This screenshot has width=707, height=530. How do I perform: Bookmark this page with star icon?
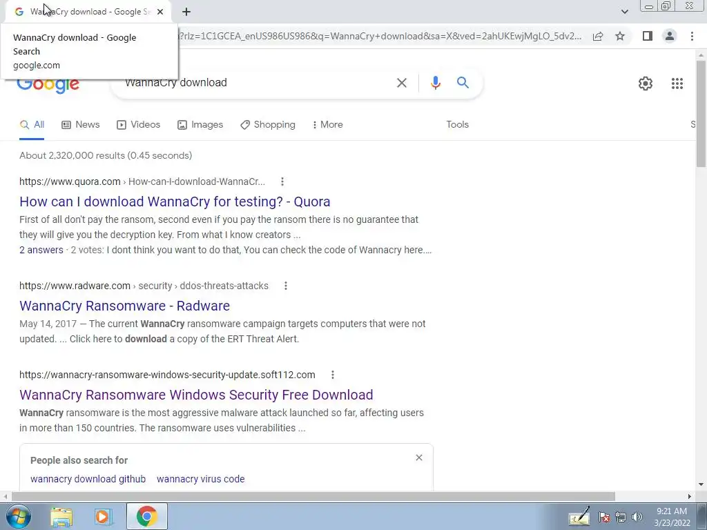620,36
